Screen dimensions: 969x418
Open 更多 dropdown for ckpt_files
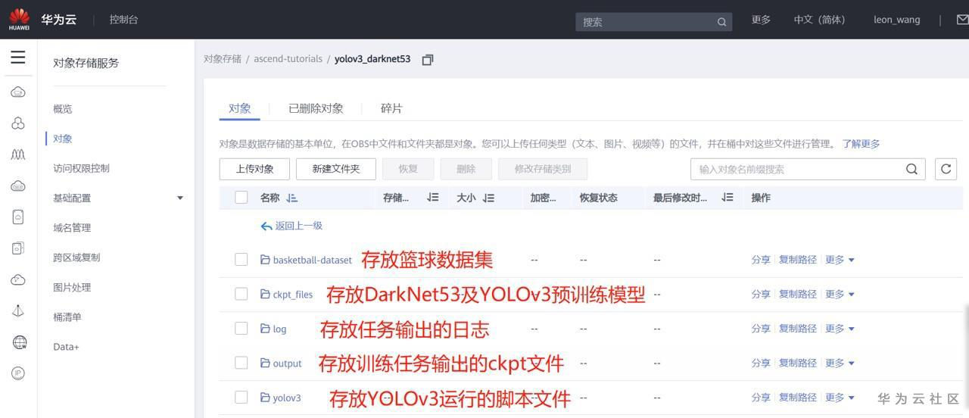[x=840, y=294]
